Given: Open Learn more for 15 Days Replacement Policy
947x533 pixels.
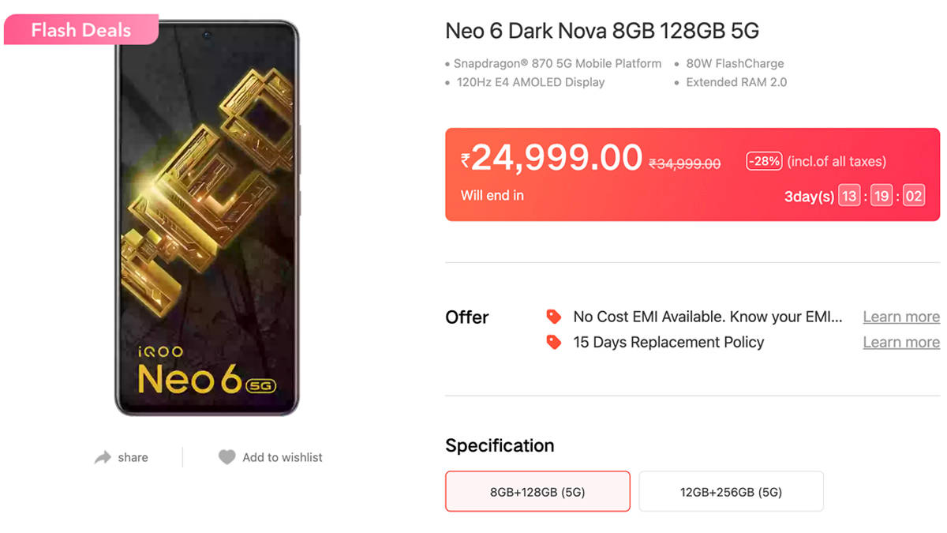Looking at the screenshot, I should click(x=900, y=342).
